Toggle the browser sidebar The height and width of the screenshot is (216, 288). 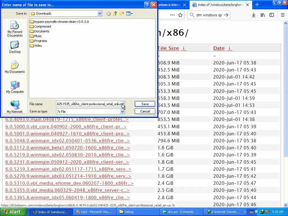[x=272, y=15]
